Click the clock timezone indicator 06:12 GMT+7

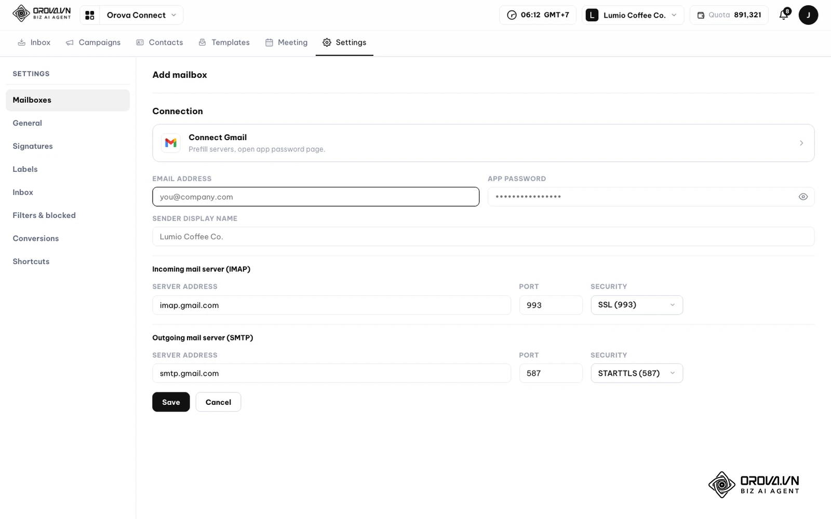(538, 15)
